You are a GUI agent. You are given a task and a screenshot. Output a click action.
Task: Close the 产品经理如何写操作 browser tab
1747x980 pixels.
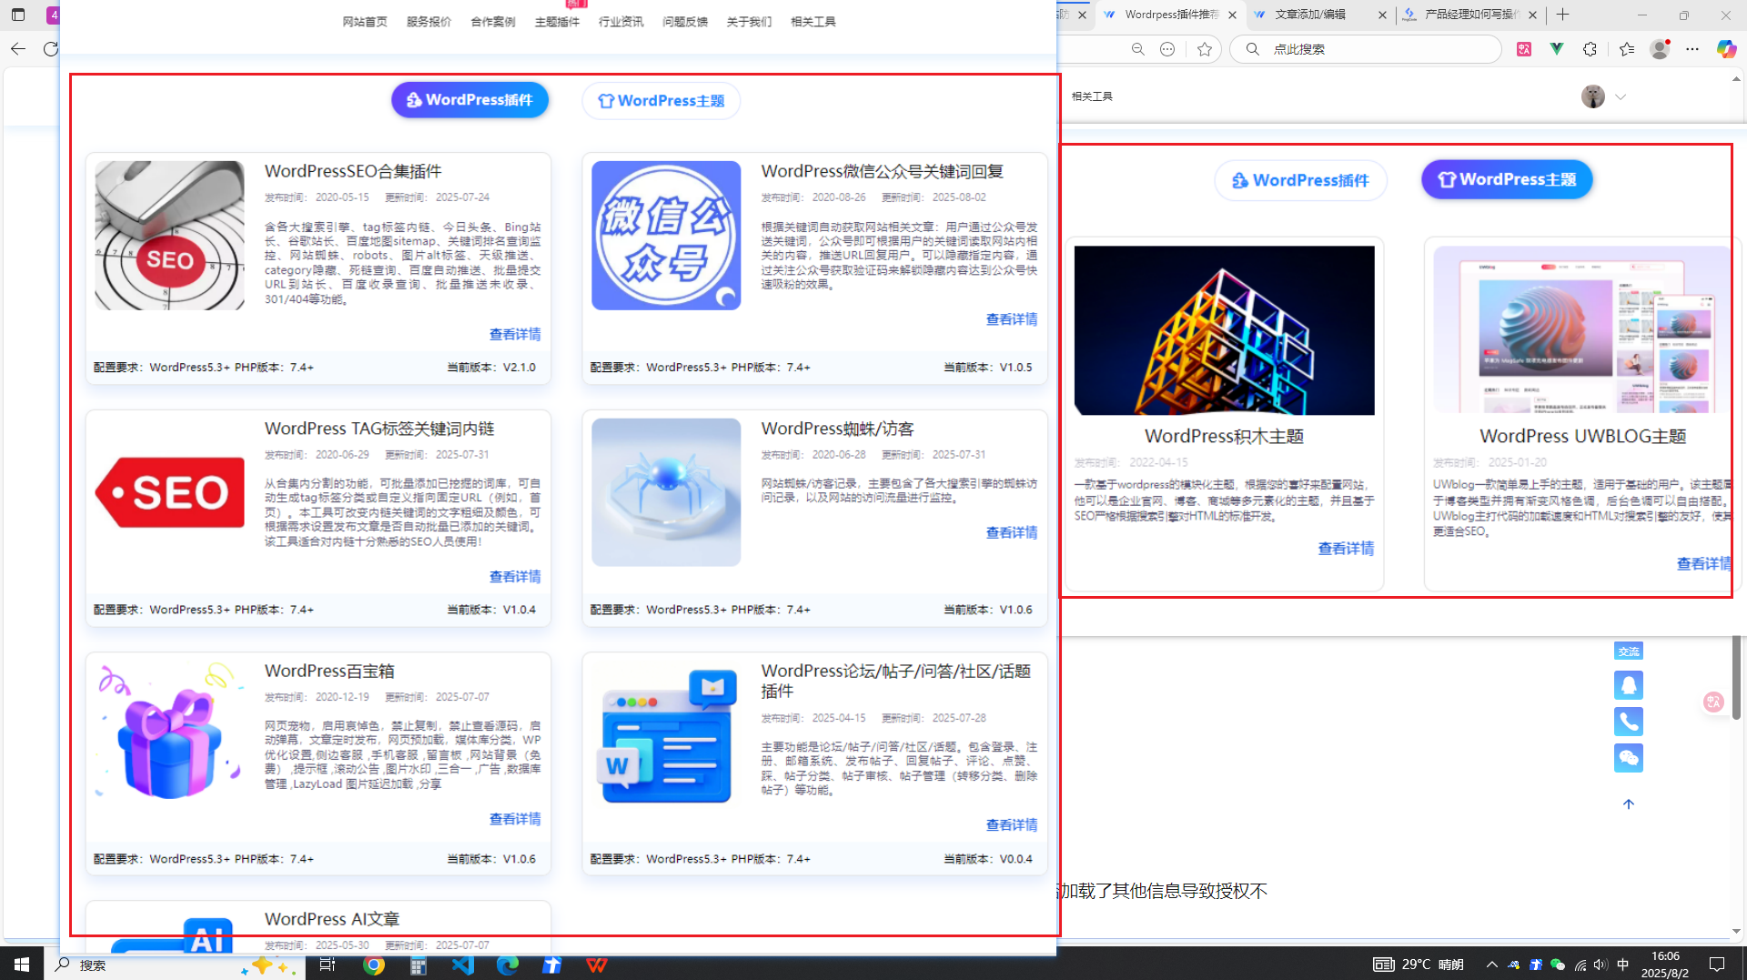pos(1533,15)
